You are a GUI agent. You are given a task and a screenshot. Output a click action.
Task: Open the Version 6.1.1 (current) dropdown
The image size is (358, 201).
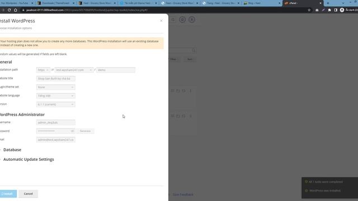pyautogui.click(x=55, y=104)
